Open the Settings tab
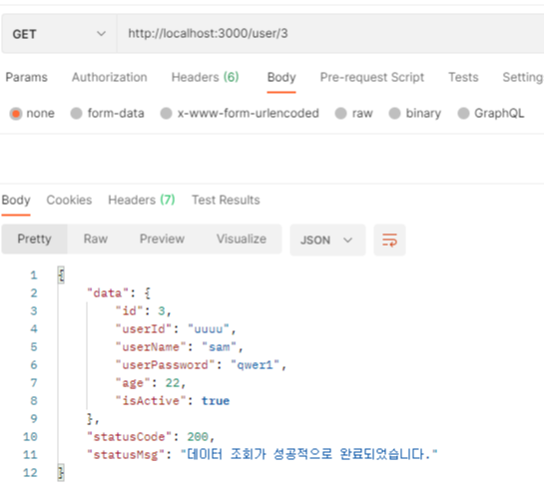The image size is (544, 496). click(523, 77)
